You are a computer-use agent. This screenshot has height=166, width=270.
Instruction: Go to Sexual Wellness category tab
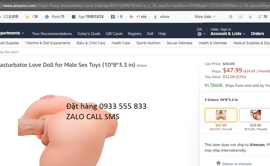pyautogui.click(x=179, y=43)
